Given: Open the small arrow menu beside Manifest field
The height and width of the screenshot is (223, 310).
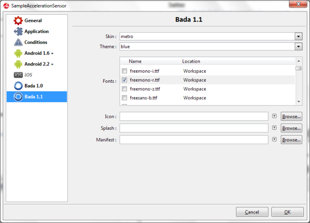Looking at the screenshot, I should [x=274, y=139].
